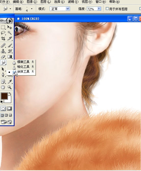Click the dark brown foreground color swatch

[x=4, y=96]
